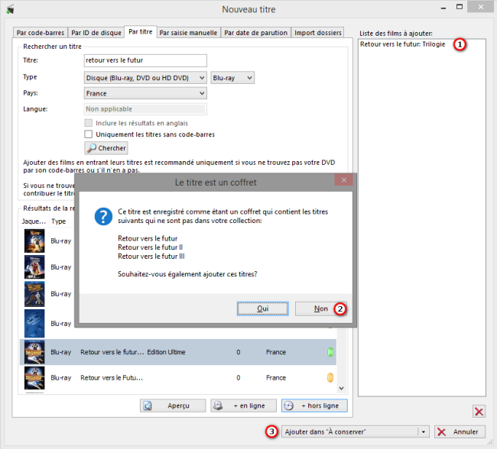Click in the Titre search field
497x449 pixels.
point(145,60)
